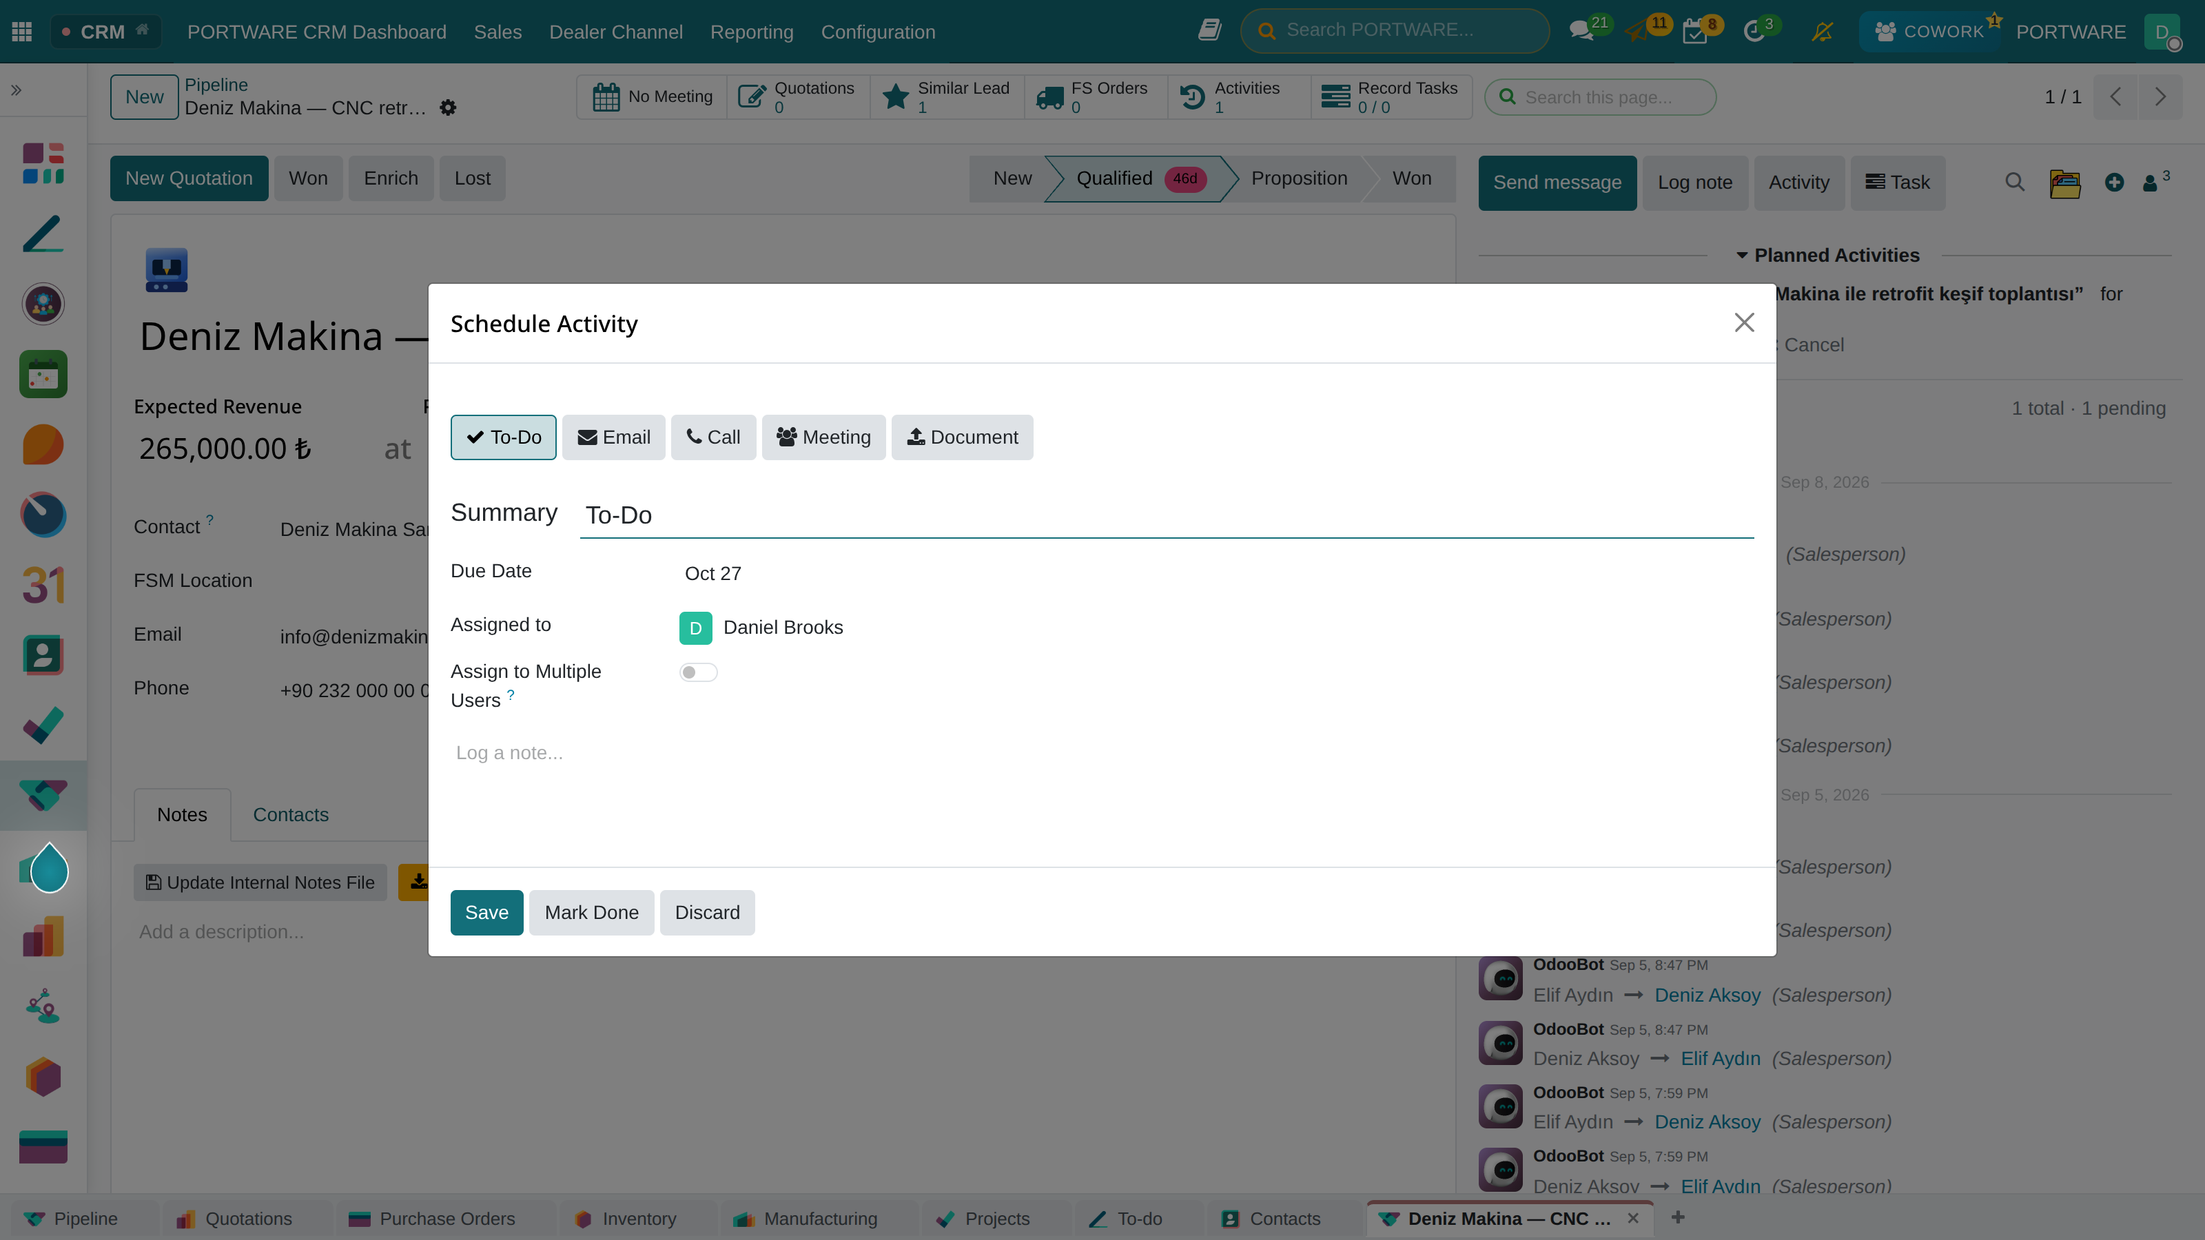Screen dimensions: 2205x1240
Task: Click the muted bell notification icon
Action: coord(1821,32)
